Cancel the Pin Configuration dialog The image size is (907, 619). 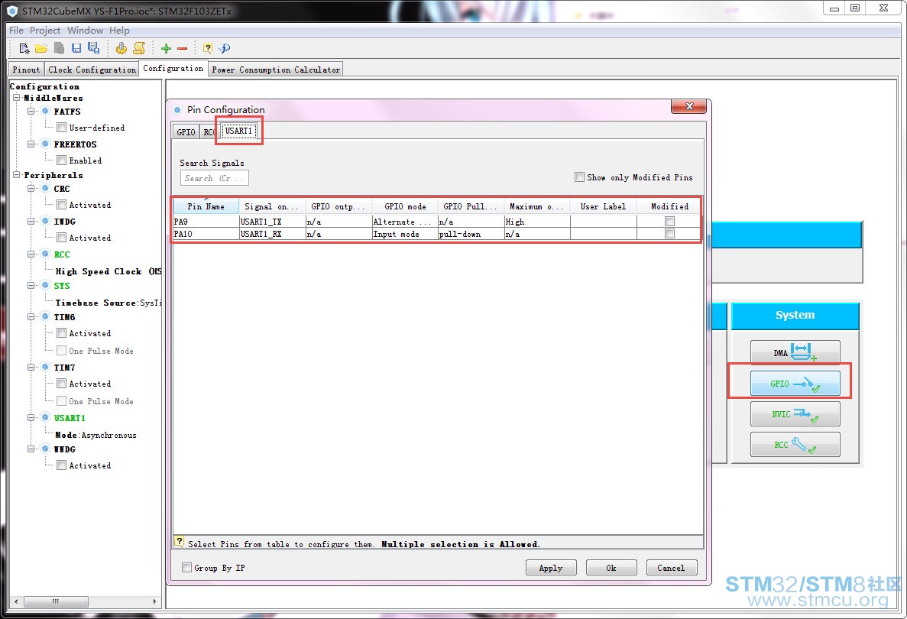[671, 568]
